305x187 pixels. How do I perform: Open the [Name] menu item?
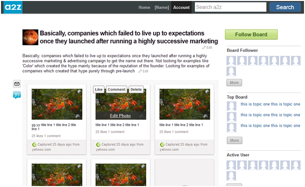(x=162, y=7)
